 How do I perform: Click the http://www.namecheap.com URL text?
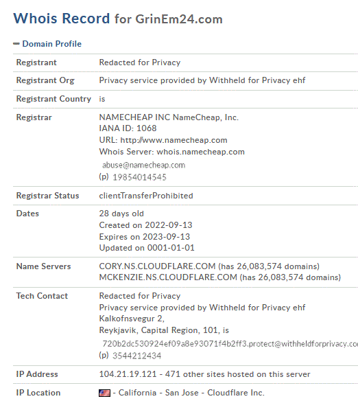[174, 140]
